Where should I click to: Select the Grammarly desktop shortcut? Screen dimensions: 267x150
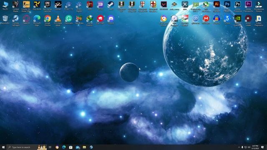point(68,20)
